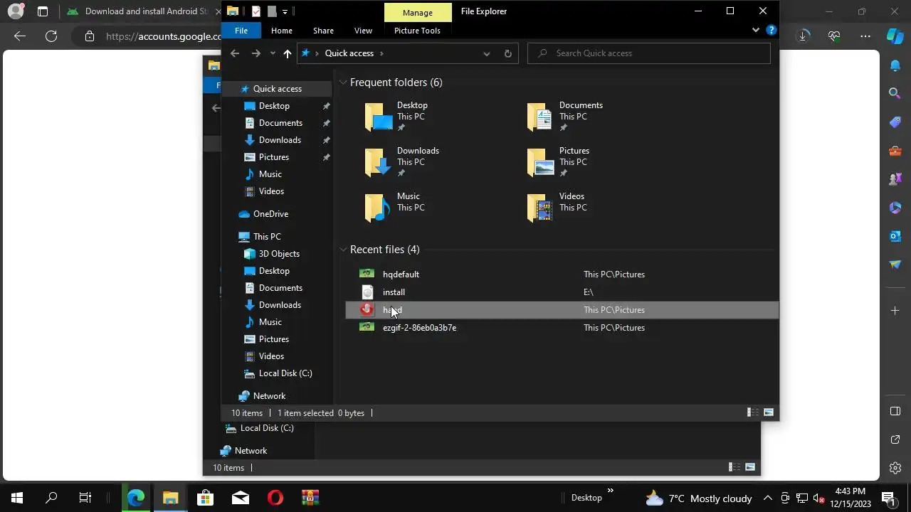
Task: Select OneDrive in navigation pane
Action: coord(270,214)
